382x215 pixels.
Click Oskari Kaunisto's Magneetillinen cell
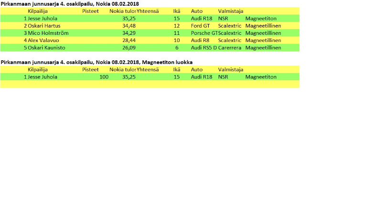(263, 48)
